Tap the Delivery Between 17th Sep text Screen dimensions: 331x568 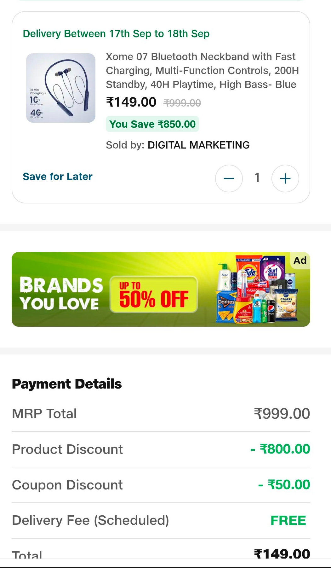tap(116, 34)
